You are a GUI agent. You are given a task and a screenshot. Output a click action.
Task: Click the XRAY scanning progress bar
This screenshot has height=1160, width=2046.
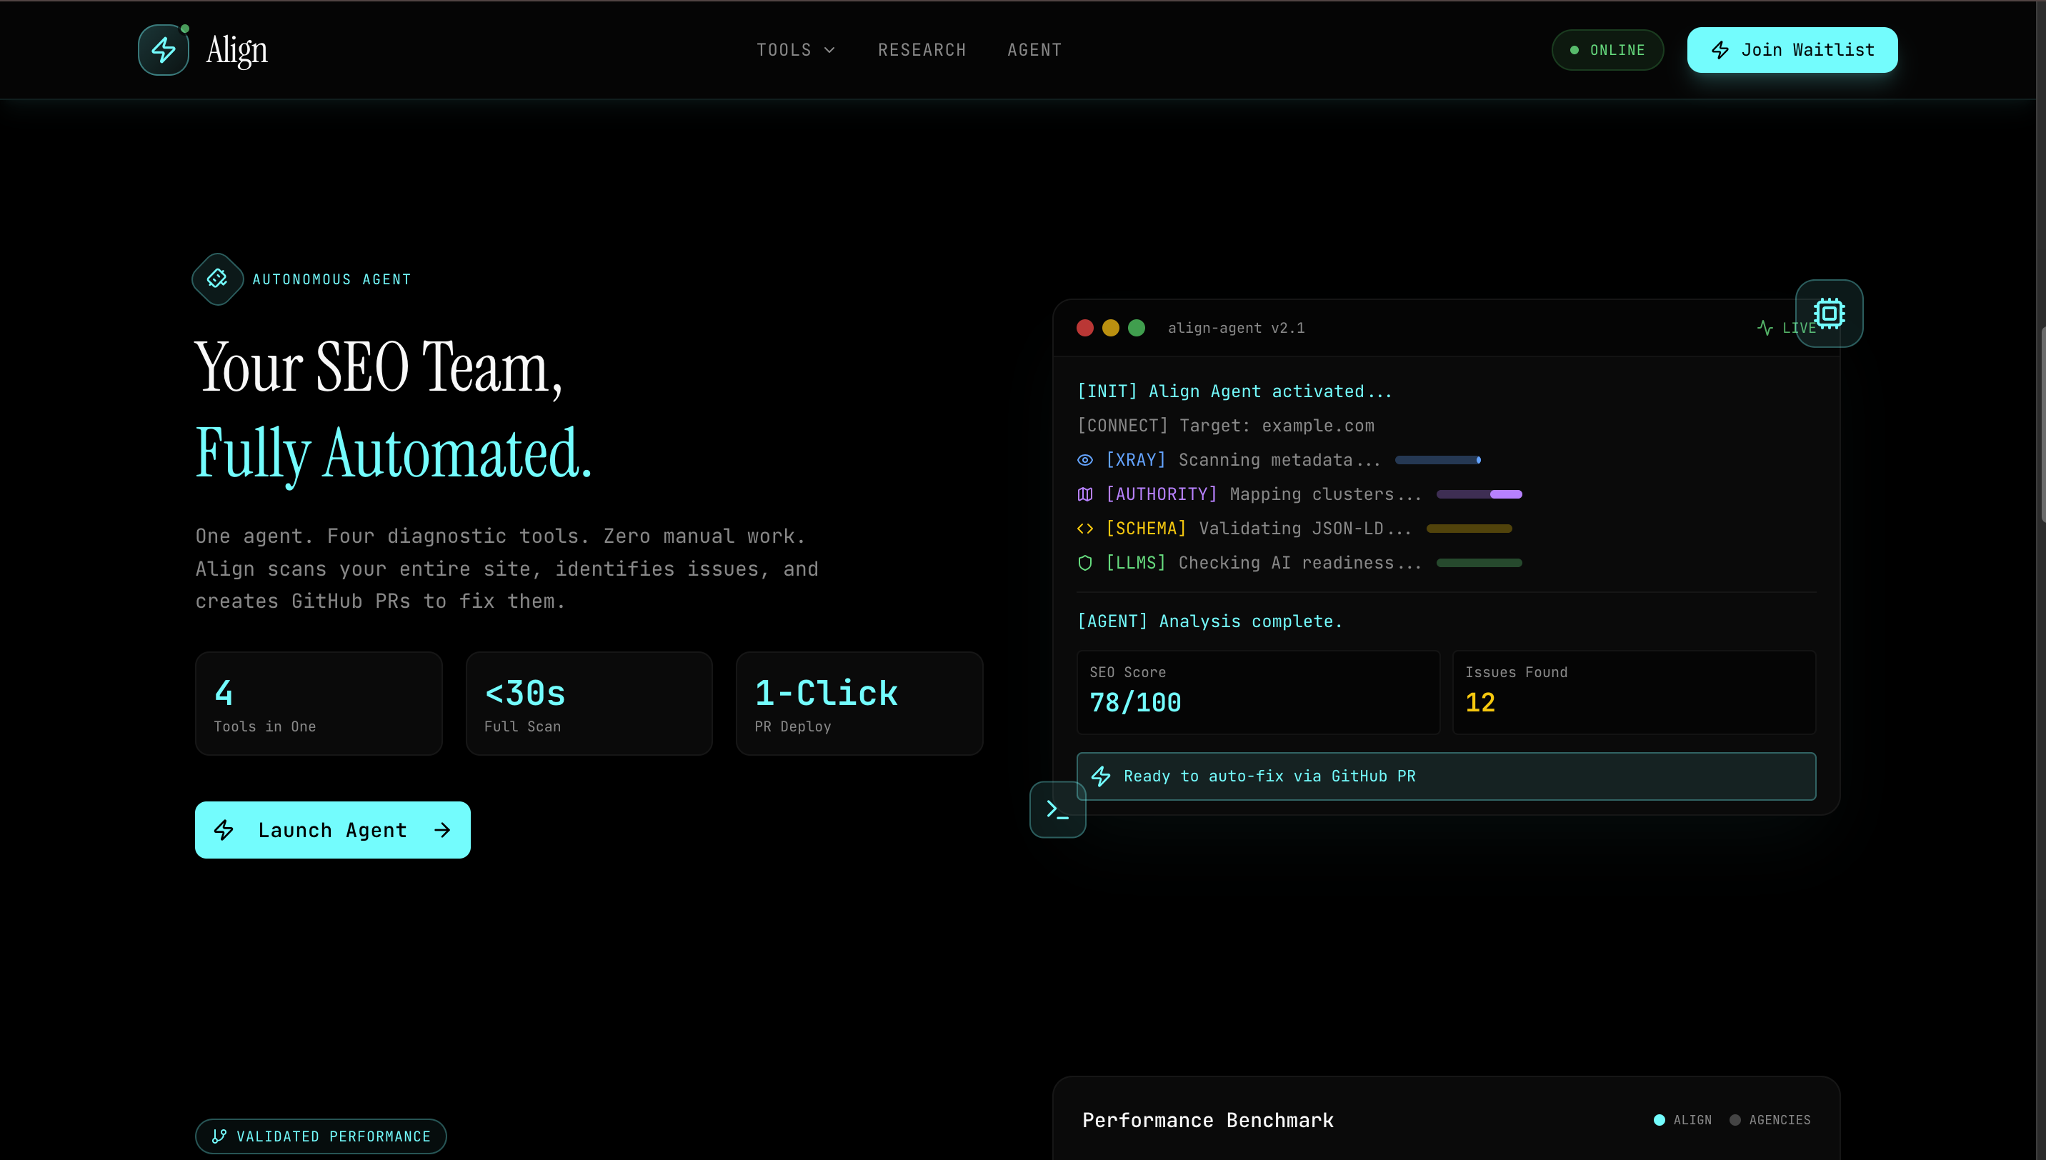1437,460
